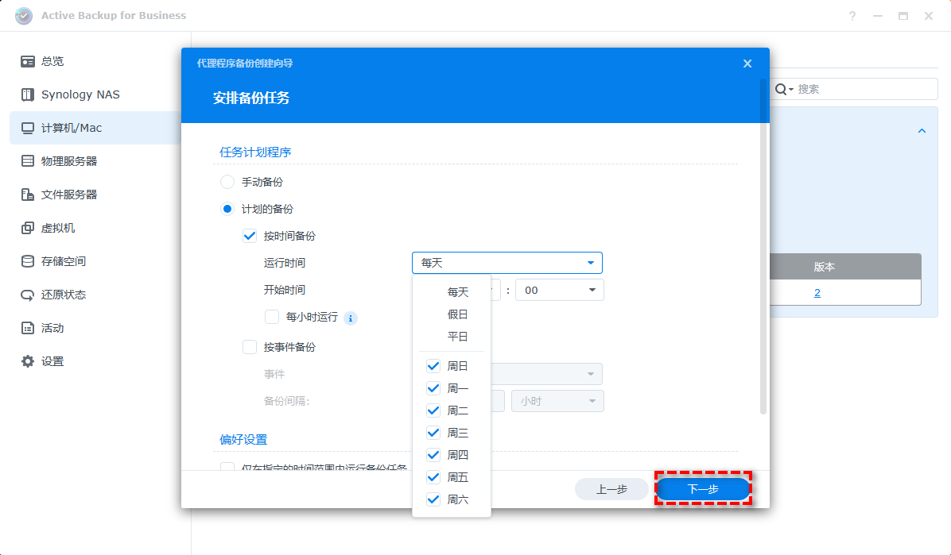Image resolution: width=951 pixels, height=555 pixels.
Task: Select the 手动备份 radio button
Action: click(226, 181)
